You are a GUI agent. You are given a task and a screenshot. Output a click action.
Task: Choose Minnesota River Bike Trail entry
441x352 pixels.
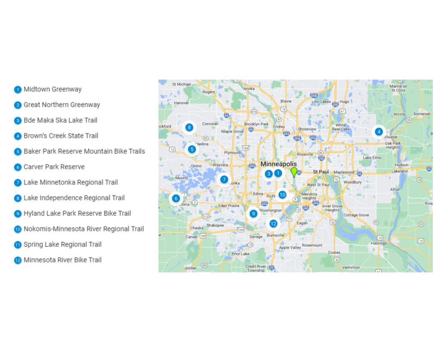[62, 260]
